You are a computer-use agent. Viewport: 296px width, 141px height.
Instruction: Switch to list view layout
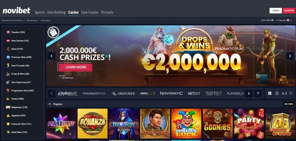pyautogui.click(x=277, y=93)
